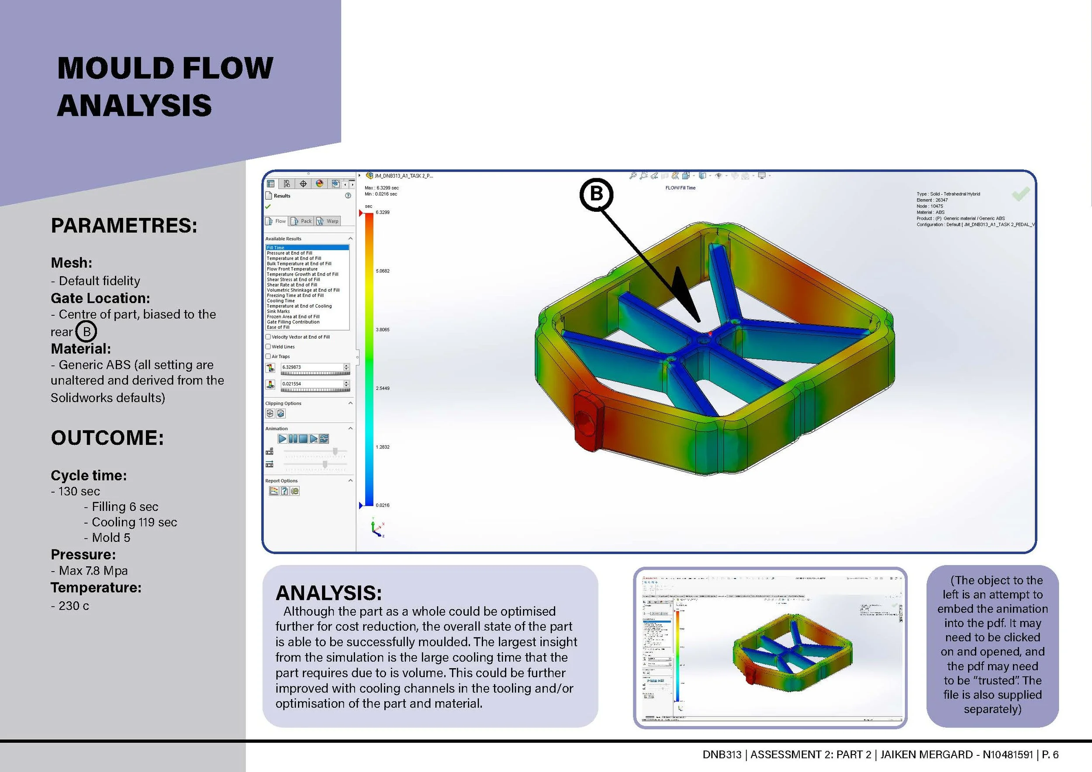Select Sink Marks in results list
1092x772 pixels.
tap(278, 311)
